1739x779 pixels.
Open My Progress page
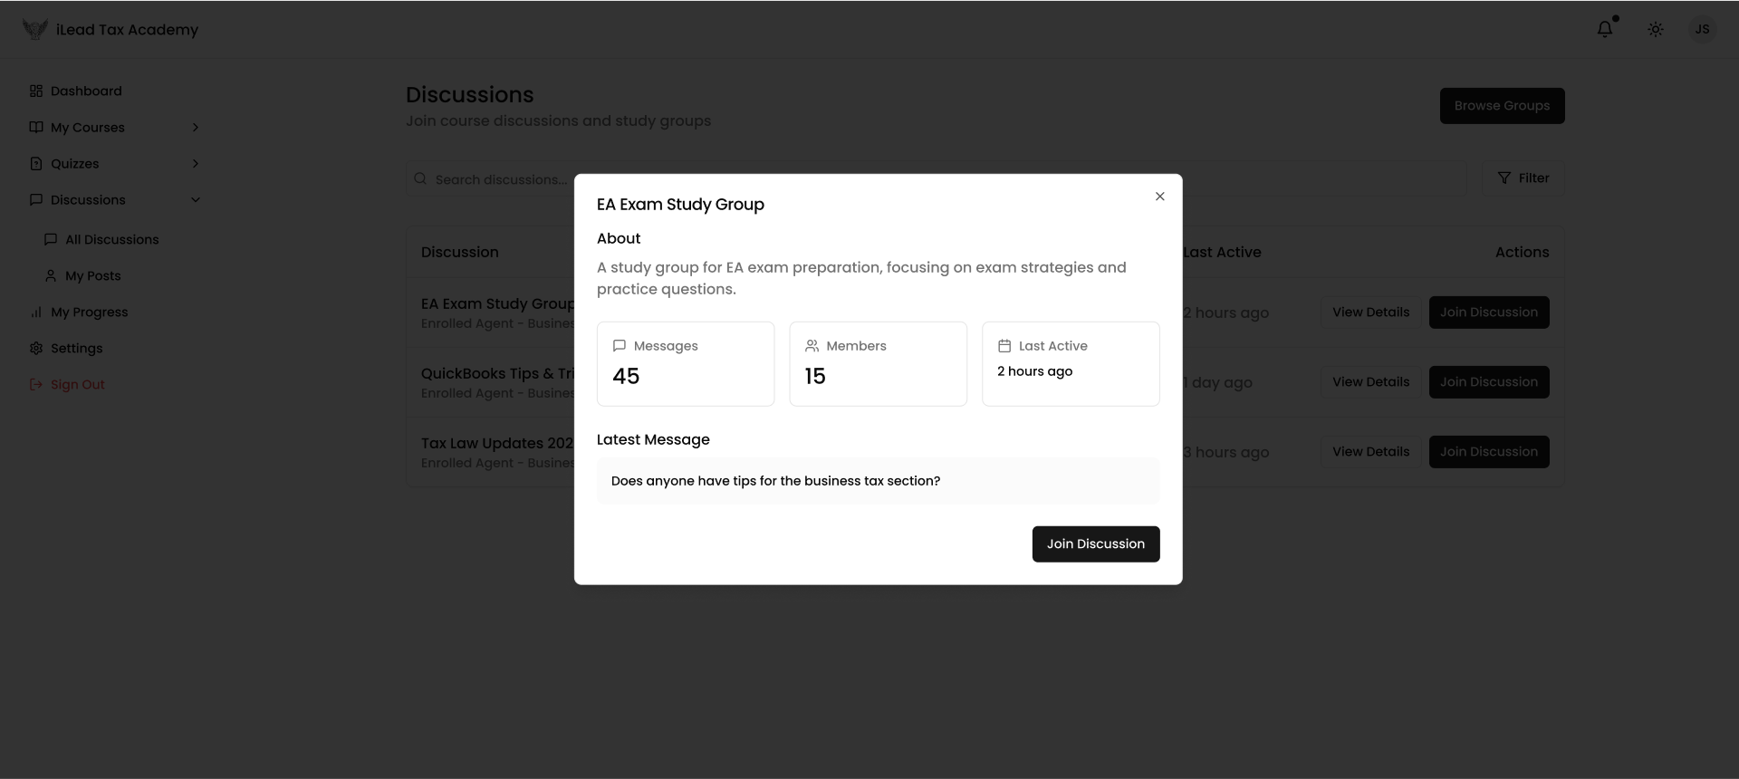tap(89, 313)
